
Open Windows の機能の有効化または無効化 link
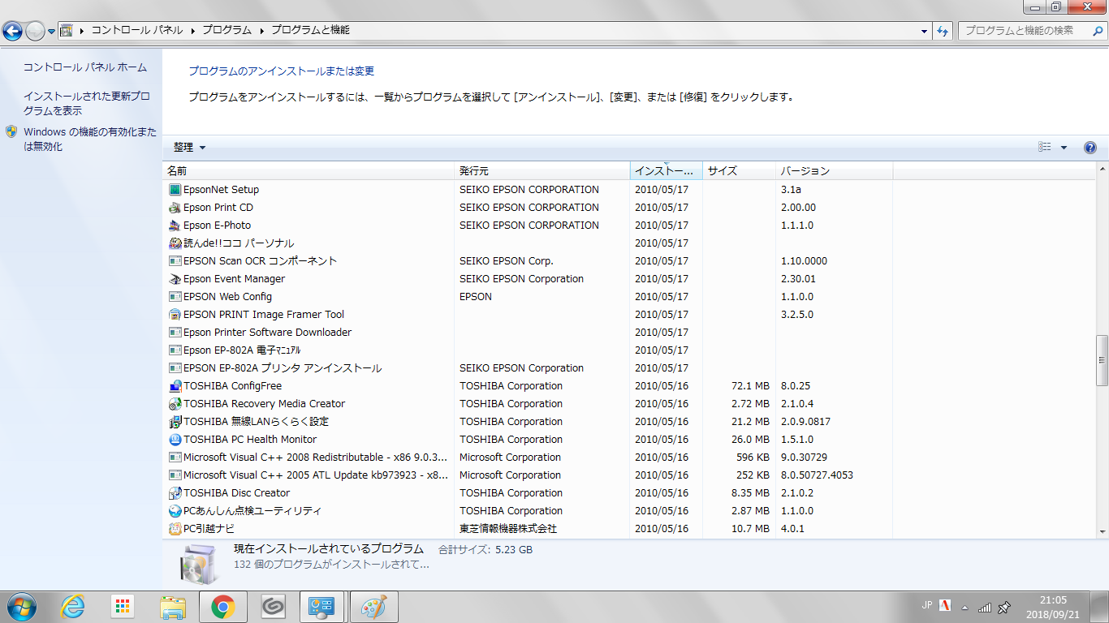(x=90, y=140)
